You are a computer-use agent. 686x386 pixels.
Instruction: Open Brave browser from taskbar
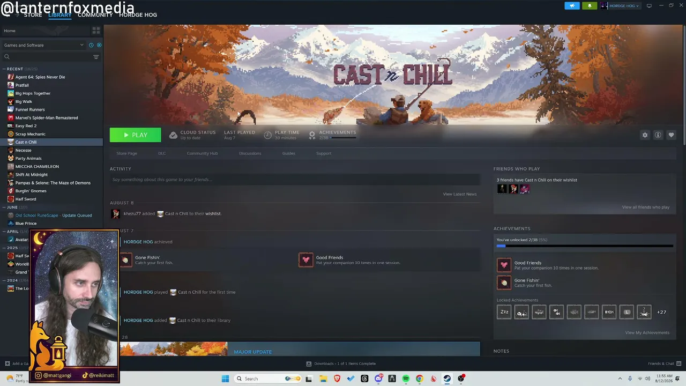pyautogui.click(x=337, y=379)
